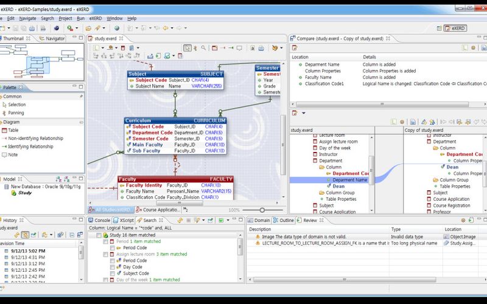Select the Note item in Palette
Image resolution: width=487 pixels, height=304 pixels.
[x=10, y=155]
